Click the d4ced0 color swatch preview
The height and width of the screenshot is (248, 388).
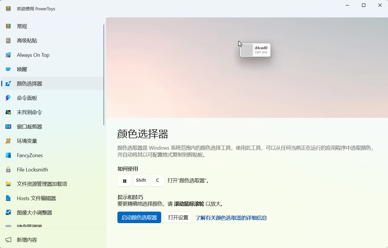247,50
